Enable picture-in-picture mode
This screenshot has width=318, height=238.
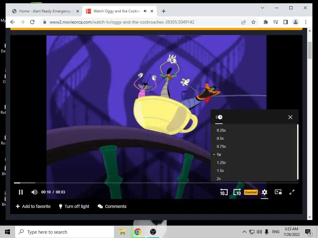[278, 192]
